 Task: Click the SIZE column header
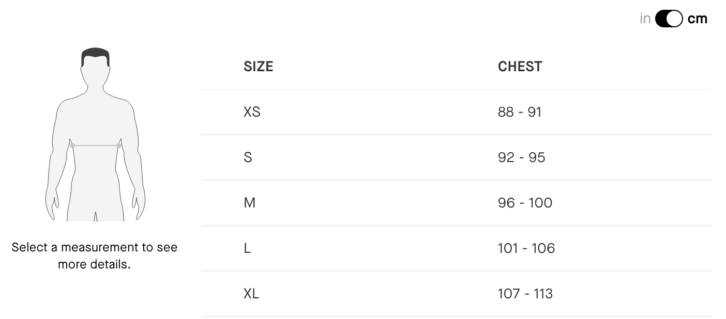click(x=259, y=67)
